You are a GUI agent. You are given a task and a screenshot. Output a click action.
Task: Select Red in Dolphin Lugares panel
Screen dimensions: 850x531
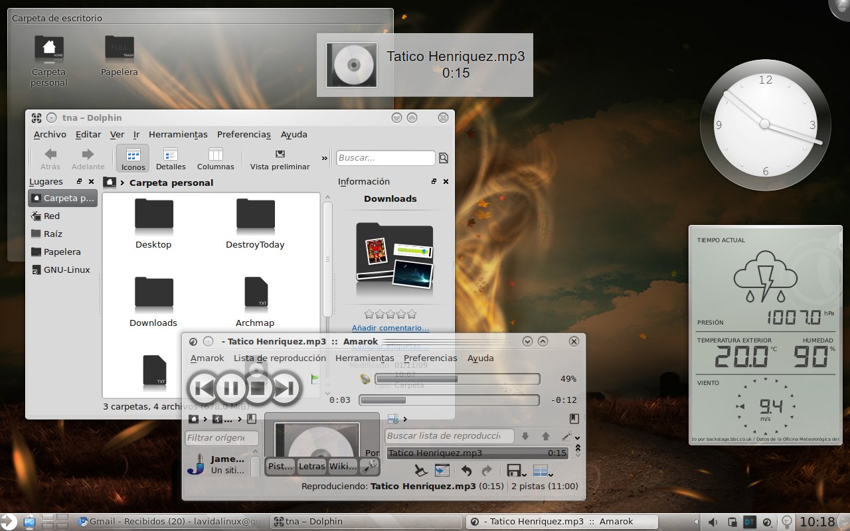pyautogui.click(x=62, y=216)
